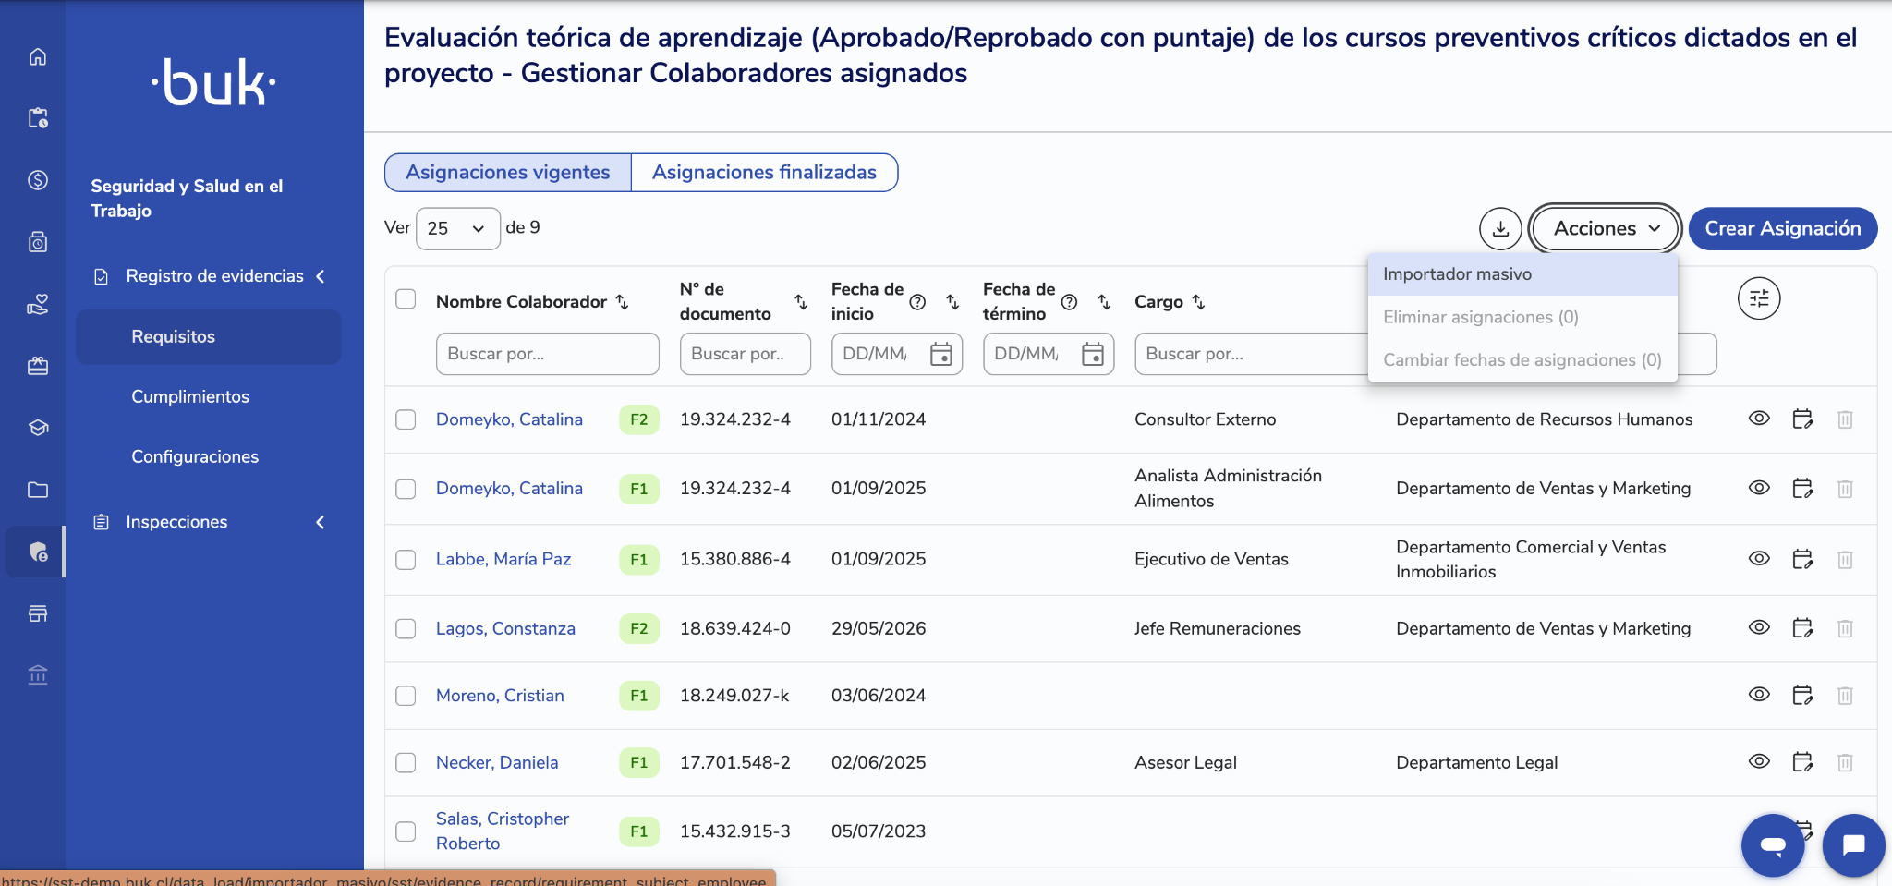Viewport: 1892px width, 886px height.
Task: Open the column settings sliders icon
Action: 1759,298
